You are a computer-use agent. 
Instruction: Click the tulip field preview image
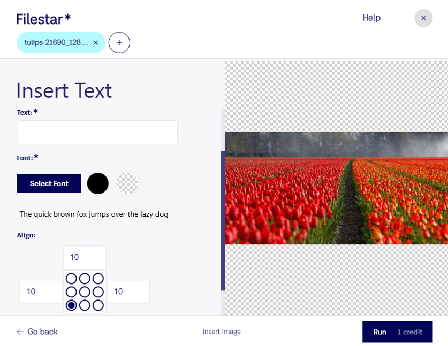coord(336,188)
